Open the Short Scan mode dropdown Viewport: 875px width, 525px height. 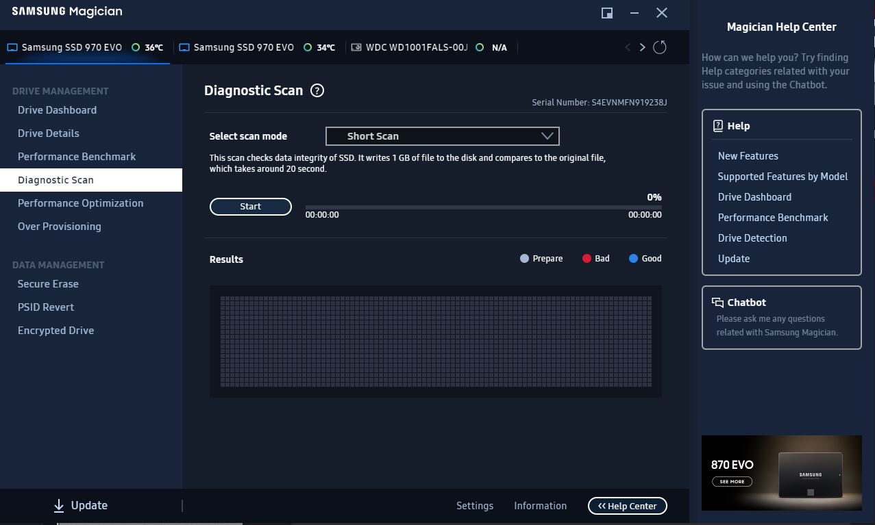pyautogui.click(x=443, y=136)
